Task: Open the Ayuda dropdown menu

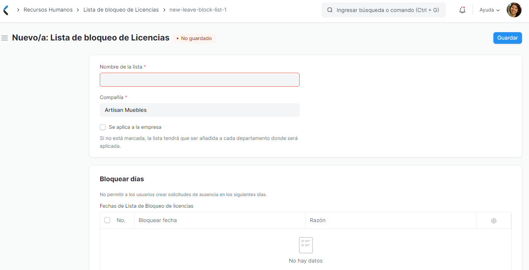Action: [488, 9]
